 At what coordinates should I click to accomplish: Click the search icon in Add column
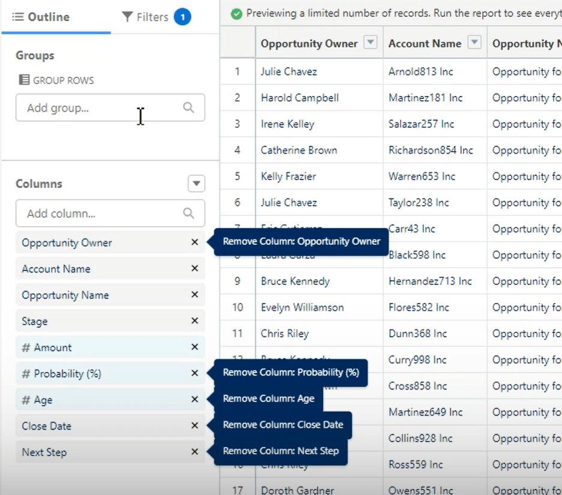[x=189, y=214]
